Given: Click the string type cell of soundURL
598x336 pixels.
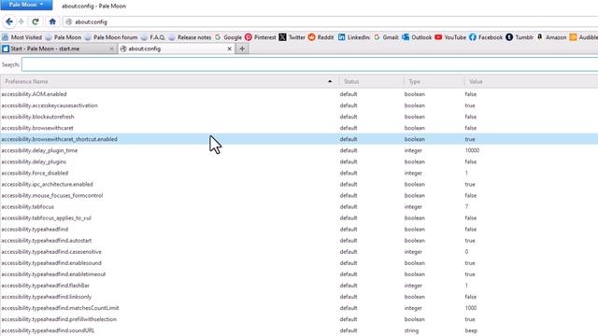Looking at the screenshot, I should pos(411,330).
